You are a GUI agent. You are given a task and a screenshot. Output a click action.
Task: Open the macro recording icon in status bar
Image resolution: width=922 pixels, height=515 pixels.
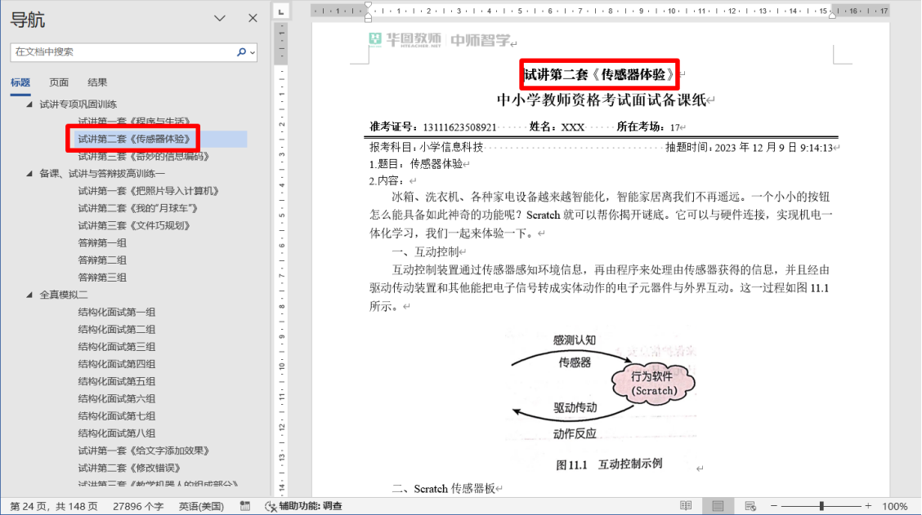244,506
